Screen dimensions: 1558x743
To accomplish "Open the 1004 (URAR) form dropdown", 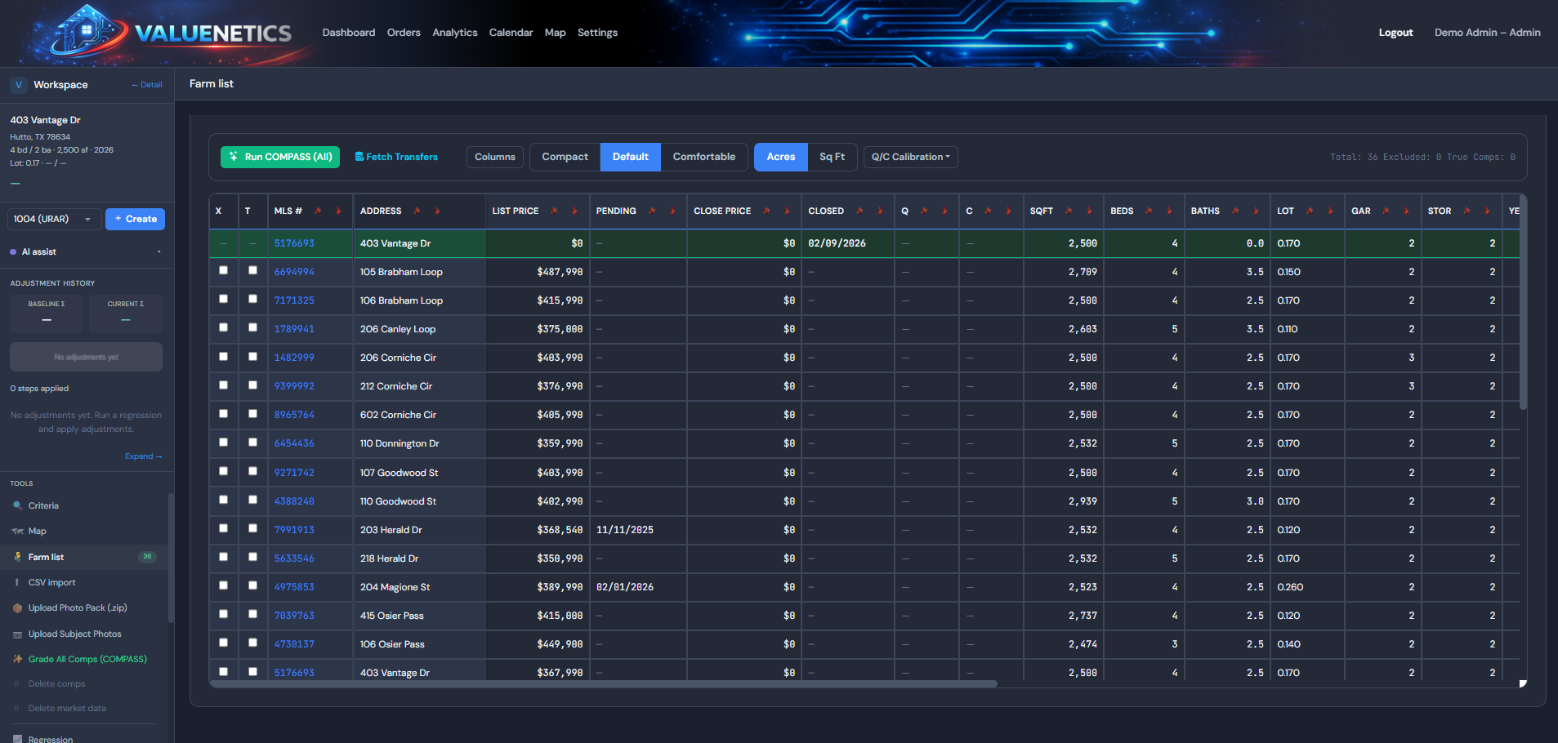I will (54, 219).
